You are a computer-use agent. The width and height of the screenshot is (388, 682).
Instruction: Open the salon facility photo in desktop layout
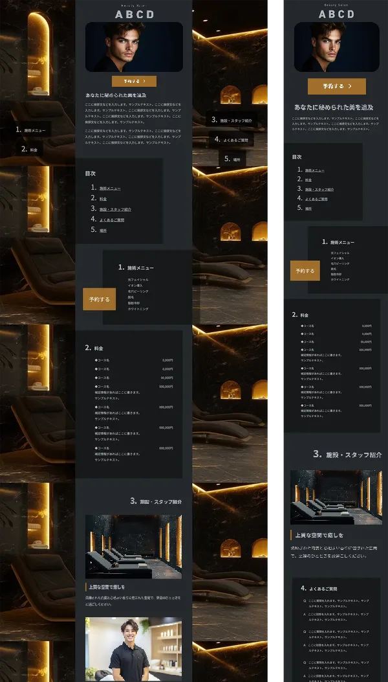click(133, 547)
